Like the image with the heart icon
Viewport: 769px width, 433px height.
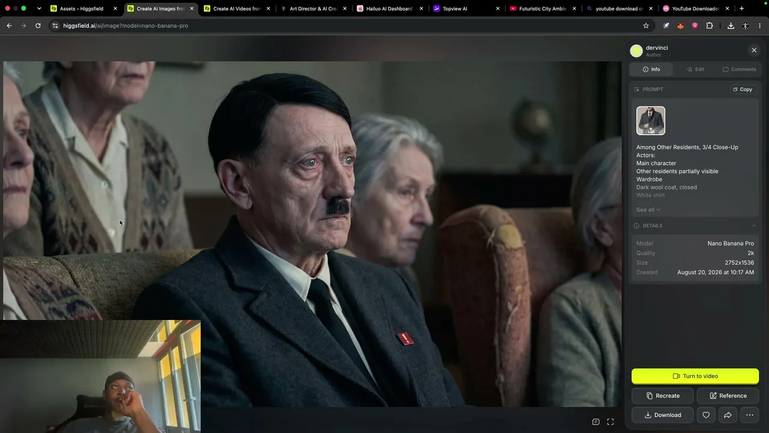point(706,415)
